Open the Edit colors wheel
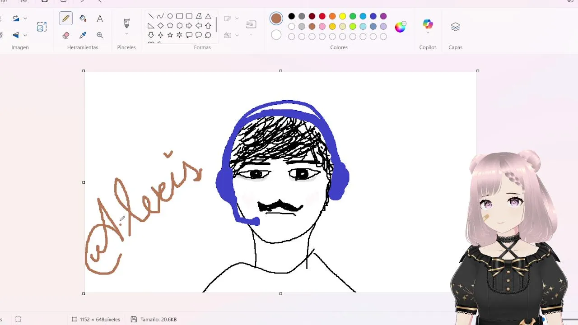578x325 pixels. [400, 27]
